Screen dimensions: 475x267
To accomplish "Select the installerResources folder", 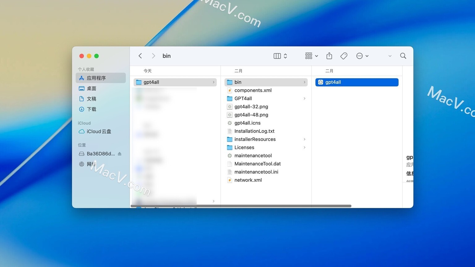I will (x=266, y=139).
